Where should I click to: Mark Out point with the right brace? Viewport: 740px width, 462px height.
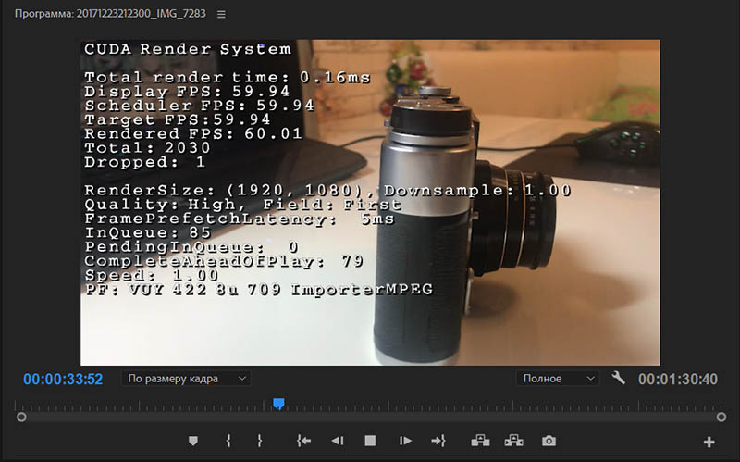259,442
